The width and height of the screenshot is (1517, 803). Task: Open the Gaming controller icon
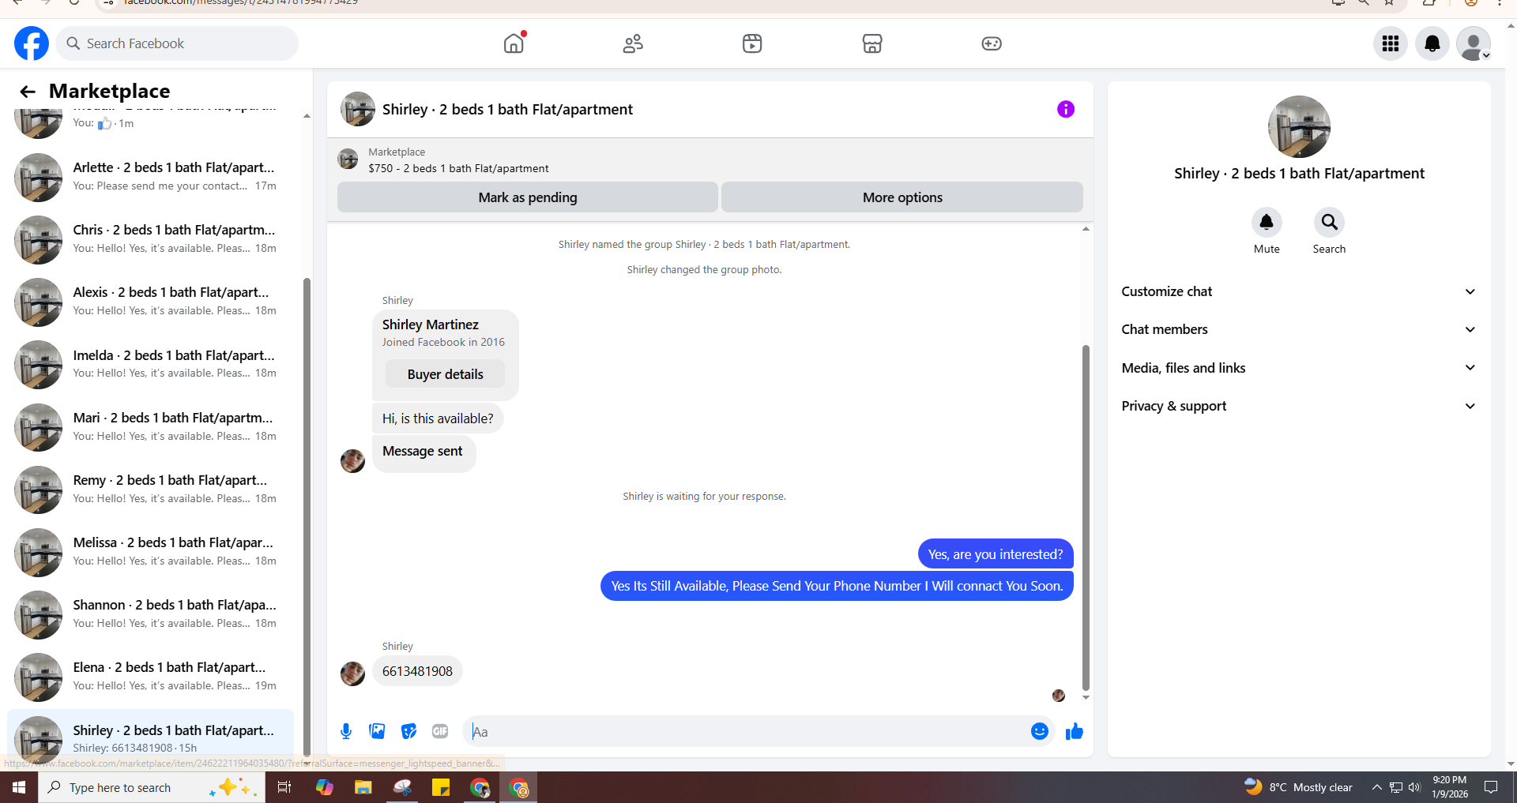[992, 43]
